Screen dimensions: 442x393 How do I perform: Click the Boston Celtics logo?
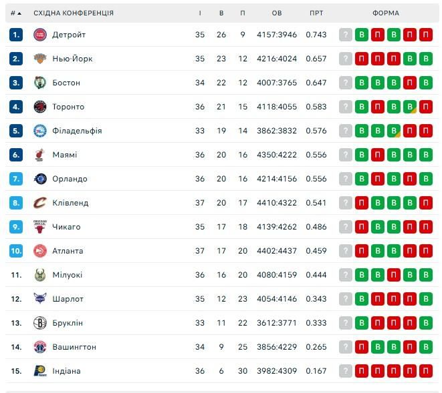(x=40, y=83)
